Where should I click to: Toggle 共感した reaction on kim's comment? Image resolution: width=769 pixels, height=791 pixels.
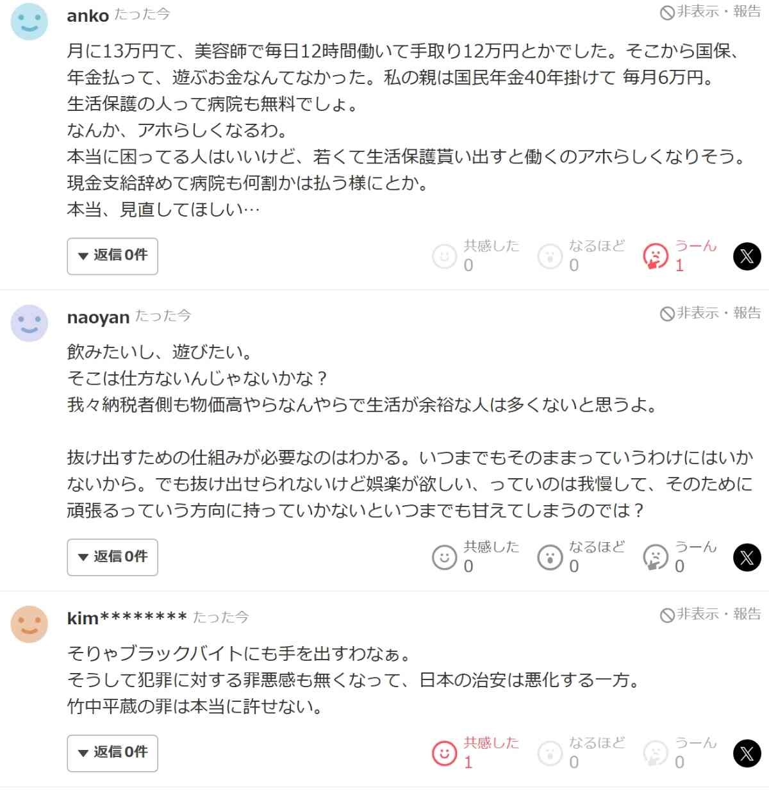tap(445, 753)
